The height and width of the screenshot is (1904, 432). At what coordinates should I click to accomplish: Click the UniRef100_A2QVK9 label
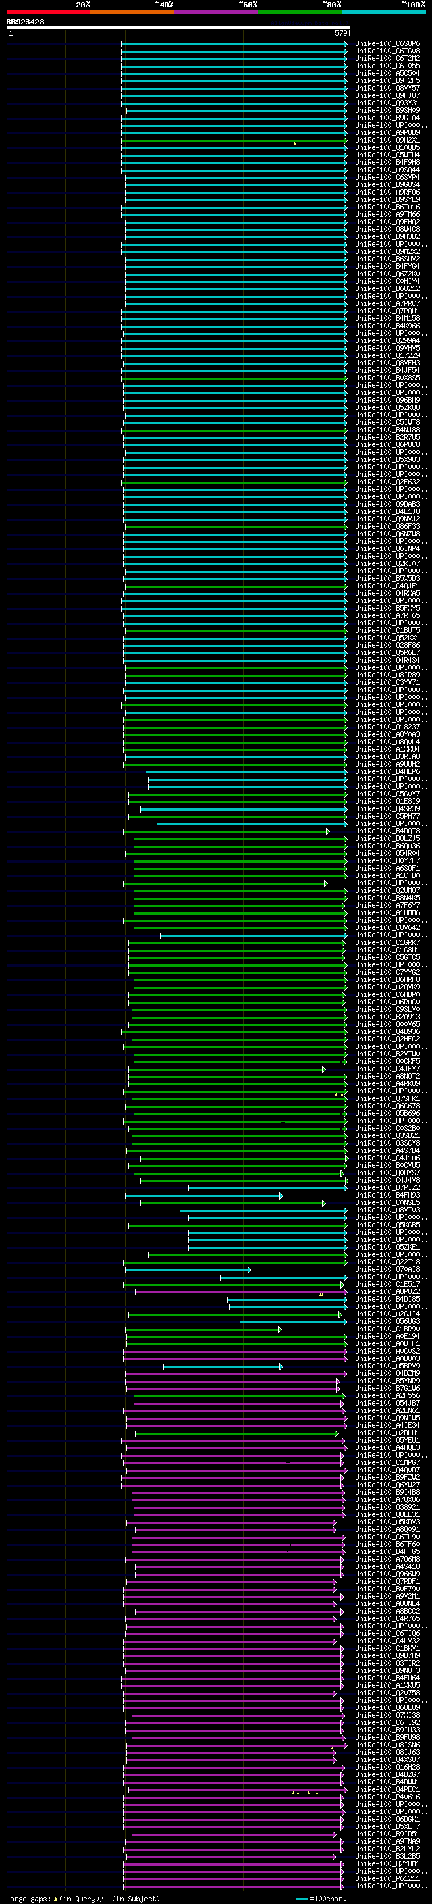click(387, 987)
